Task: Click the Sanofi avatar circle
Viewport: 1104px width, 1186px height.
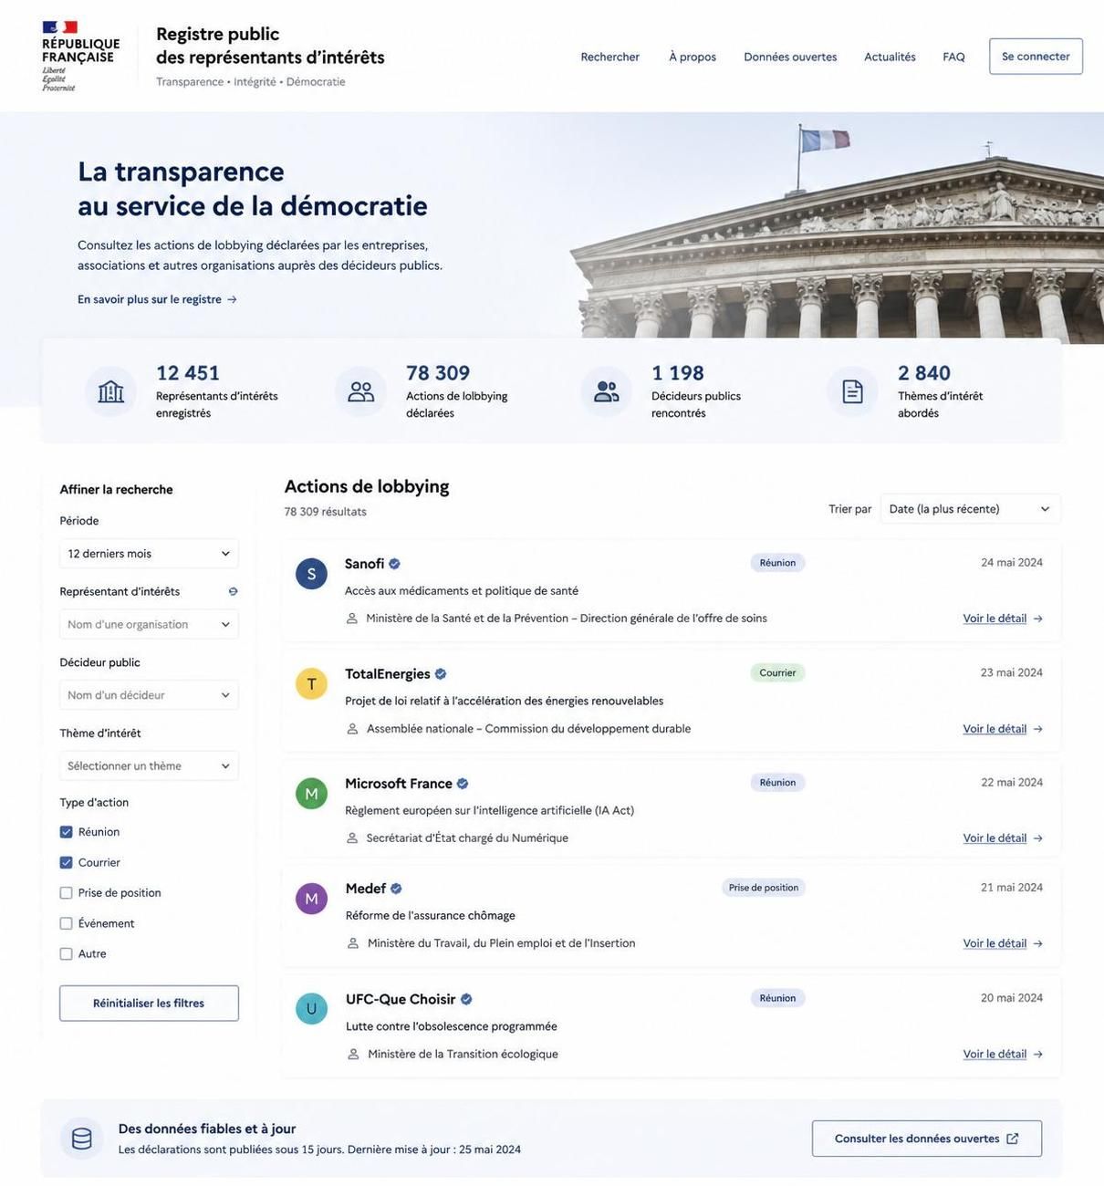Action: point(311,574)
